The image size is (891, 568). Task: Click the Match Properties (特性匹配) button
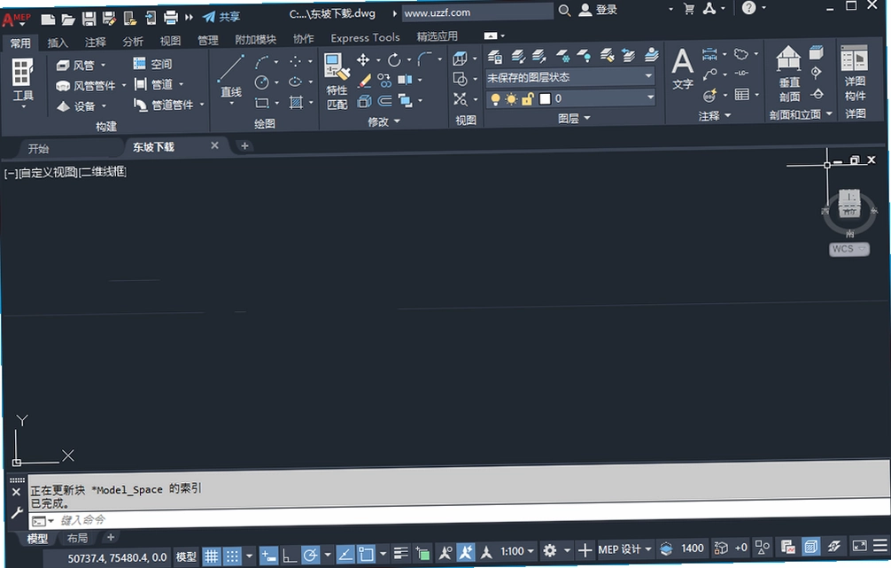[337, 81]
